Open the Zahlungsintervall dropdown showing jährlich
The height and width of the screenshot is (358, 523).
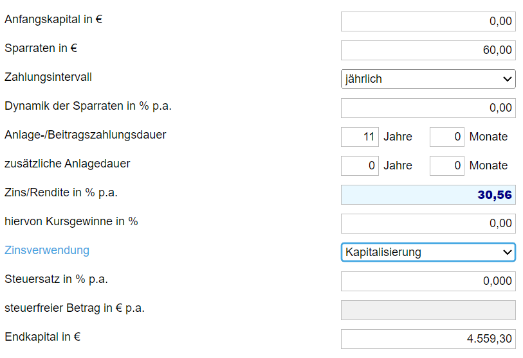[428, 79]
